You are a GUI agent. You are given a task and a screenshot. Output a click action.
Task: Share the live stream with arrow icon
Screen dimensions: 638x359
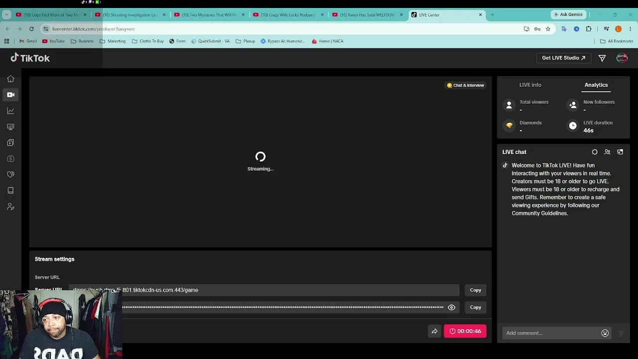(435, 331)
